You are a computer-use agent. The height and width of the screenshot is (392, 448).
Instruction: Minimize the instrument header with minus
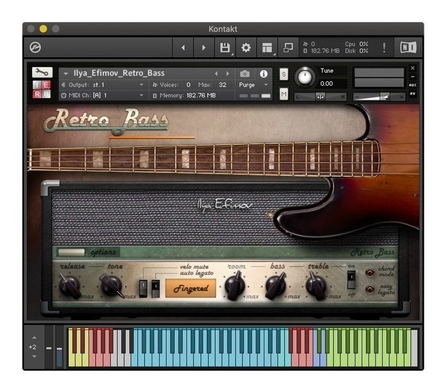coord(412,76)
